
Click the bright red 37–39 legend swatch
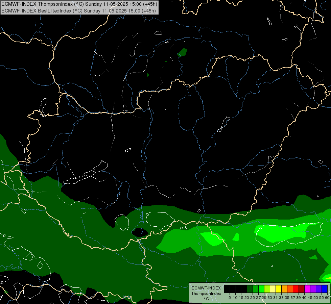296,289
